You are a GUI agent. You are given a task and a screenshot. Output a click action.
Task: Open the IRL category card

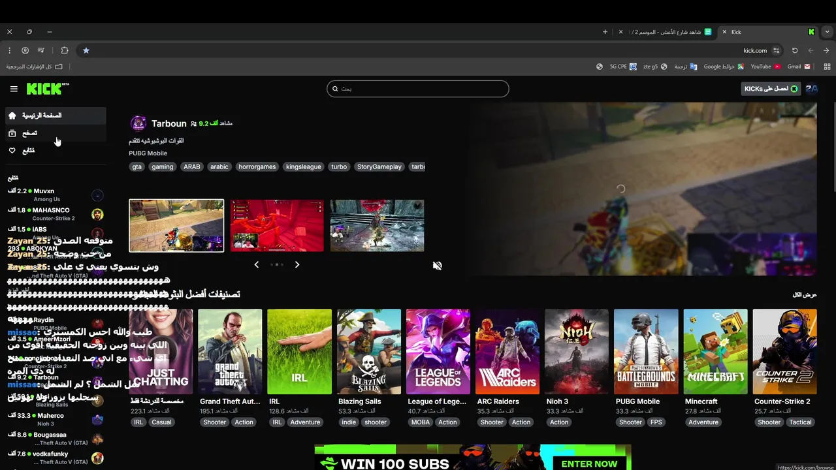[299, 352]
